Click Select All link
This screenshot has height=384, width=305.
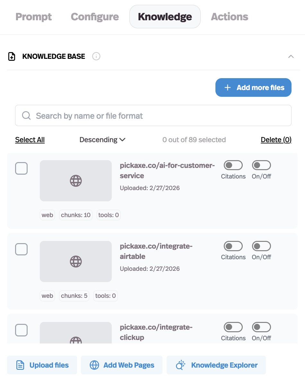coord(30,140)
